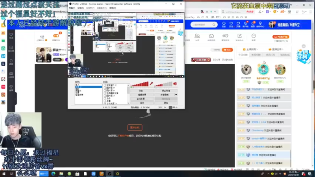Toggle the 视频捕捉设备 source checkbox

tap(105, 93)
